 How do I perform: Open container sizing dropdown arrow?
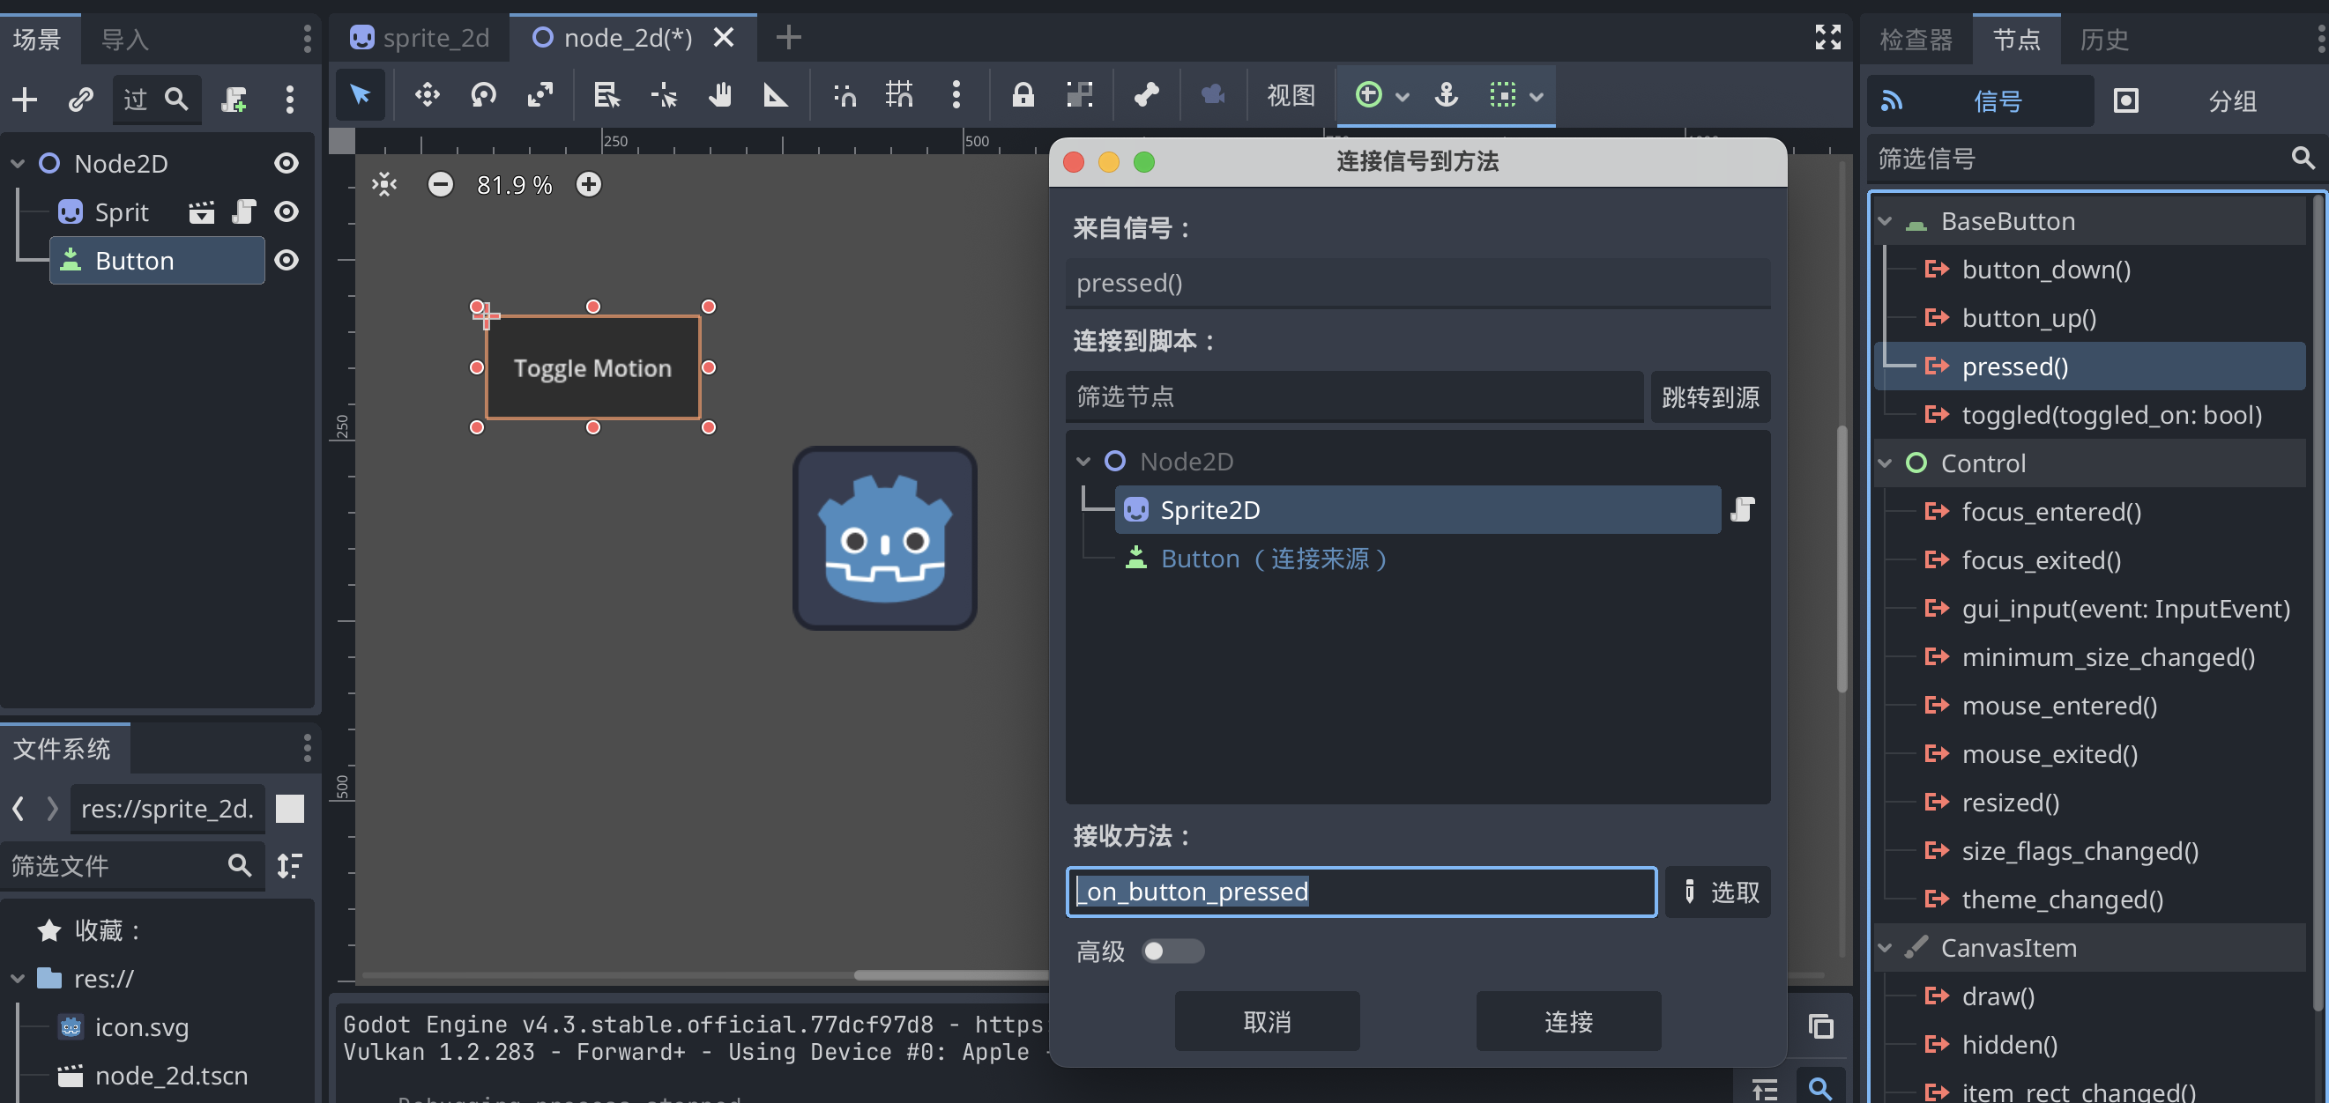point(1403,96)
